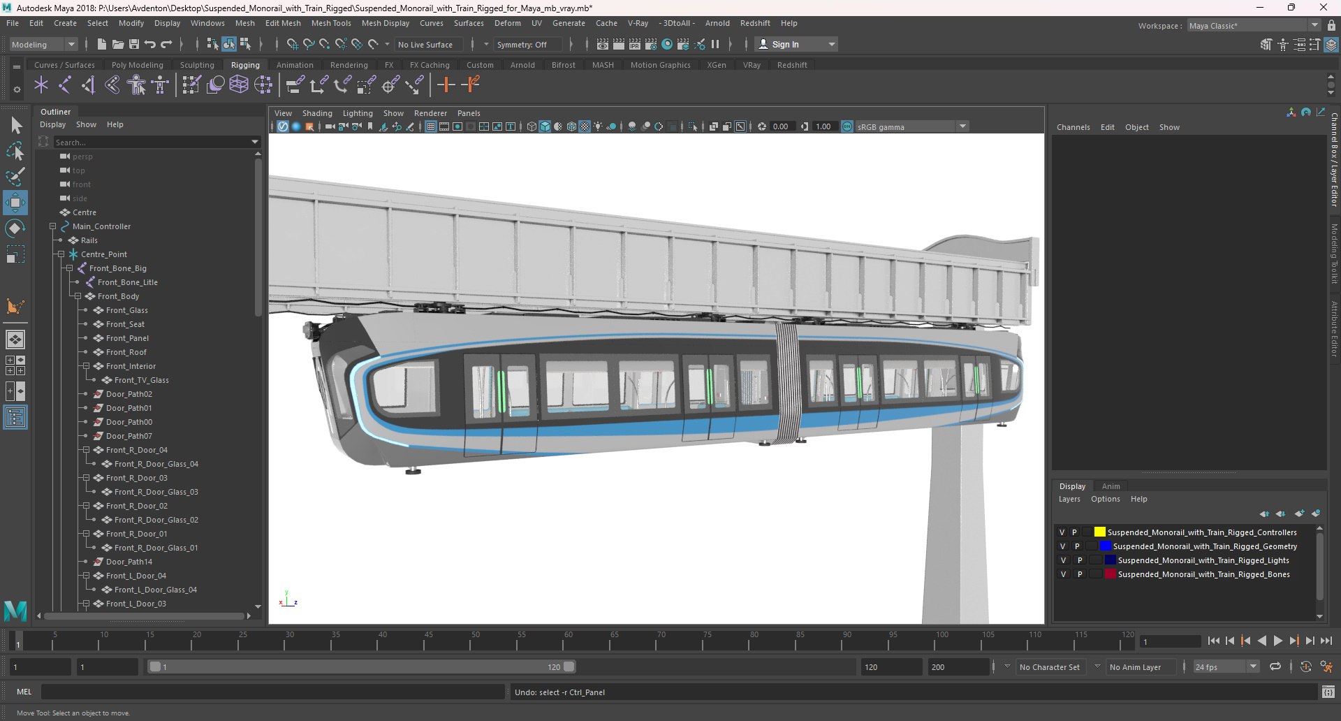Open the 24 fps frame rate dropdown

(x=1226, y=667)
